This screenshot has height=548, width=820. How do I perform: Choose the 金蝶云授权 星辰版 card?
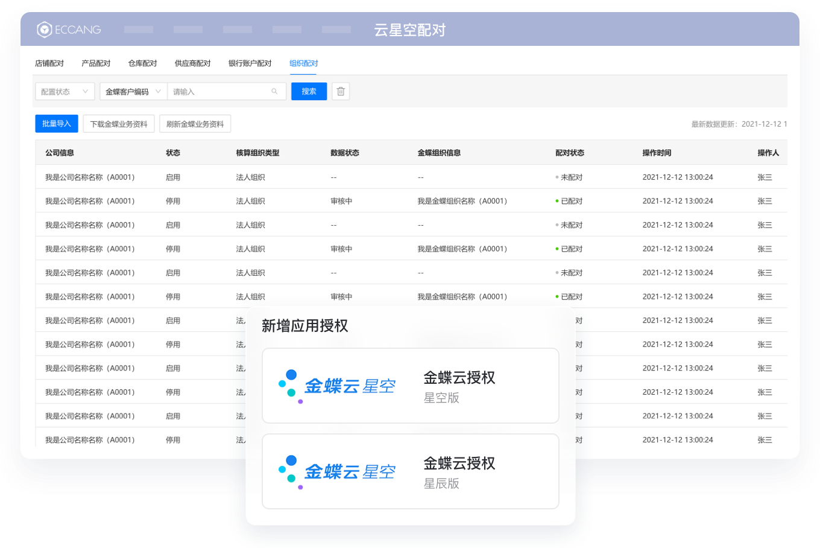point(411,471)
